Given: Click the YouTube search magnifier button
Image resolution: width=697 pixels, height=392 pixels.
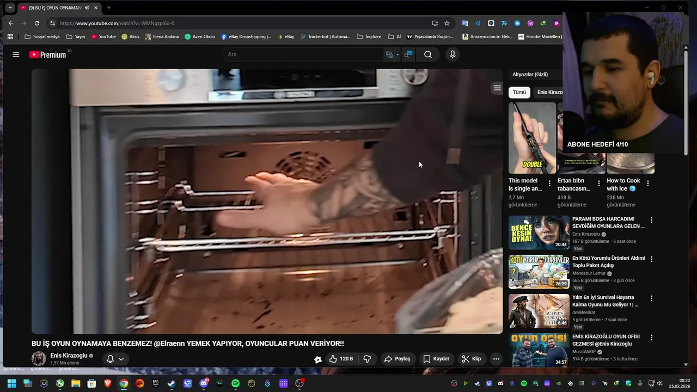Looking at the screenshot, I should (428, 54).
